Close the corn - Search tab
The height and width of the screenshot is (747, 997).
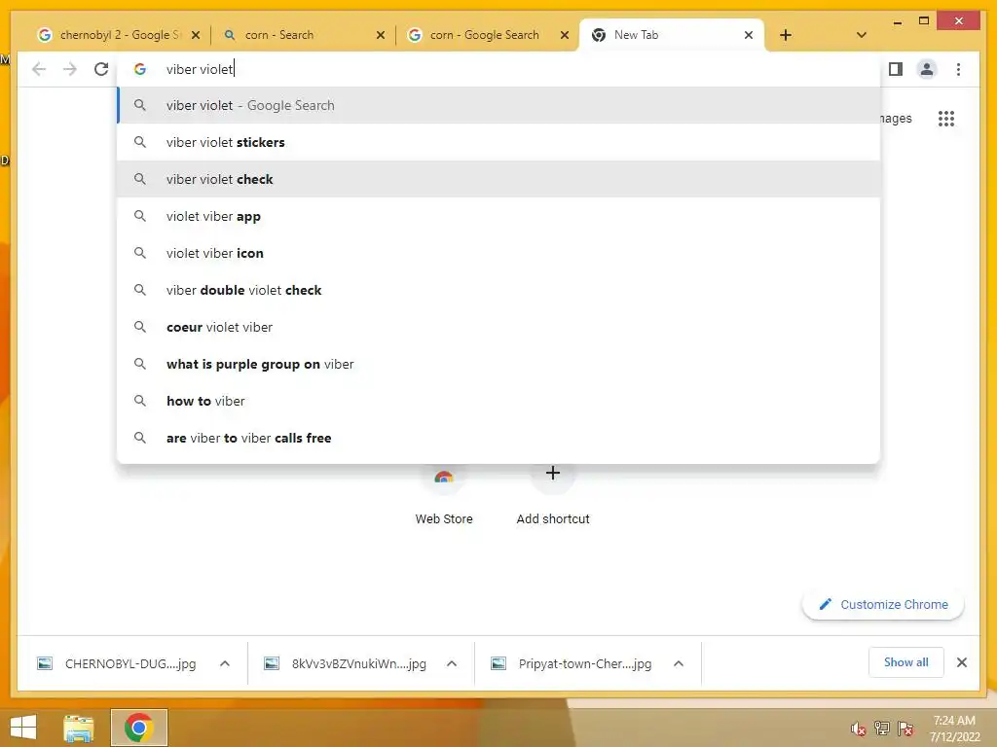pos(381,35)
